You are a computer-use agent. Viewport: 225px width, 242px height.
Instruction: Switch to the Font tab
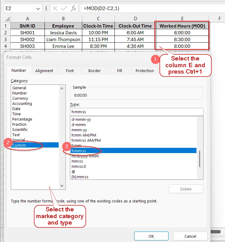70,71
